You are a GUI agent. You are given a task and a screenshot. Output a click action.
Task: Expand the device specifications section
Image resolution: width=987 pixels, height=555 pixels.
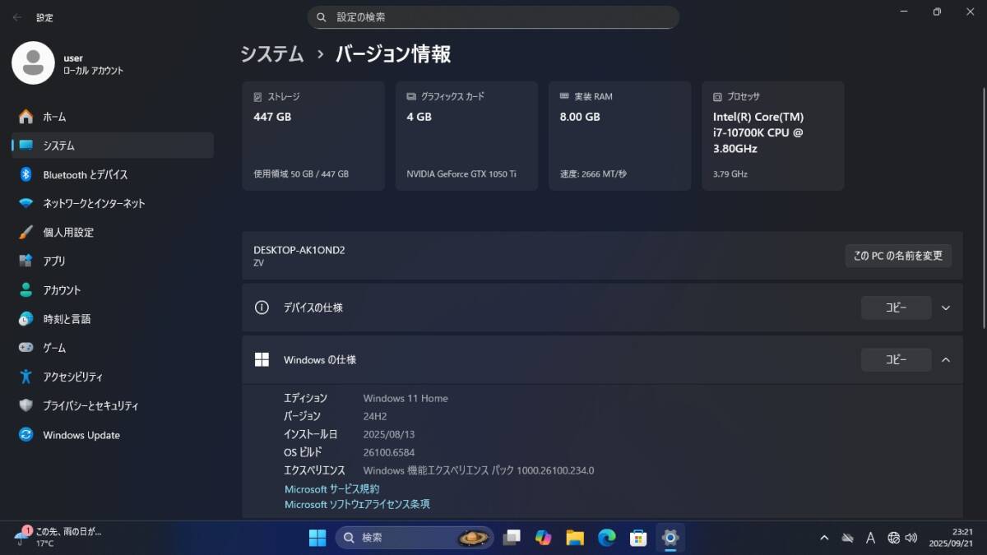(945, 308)
